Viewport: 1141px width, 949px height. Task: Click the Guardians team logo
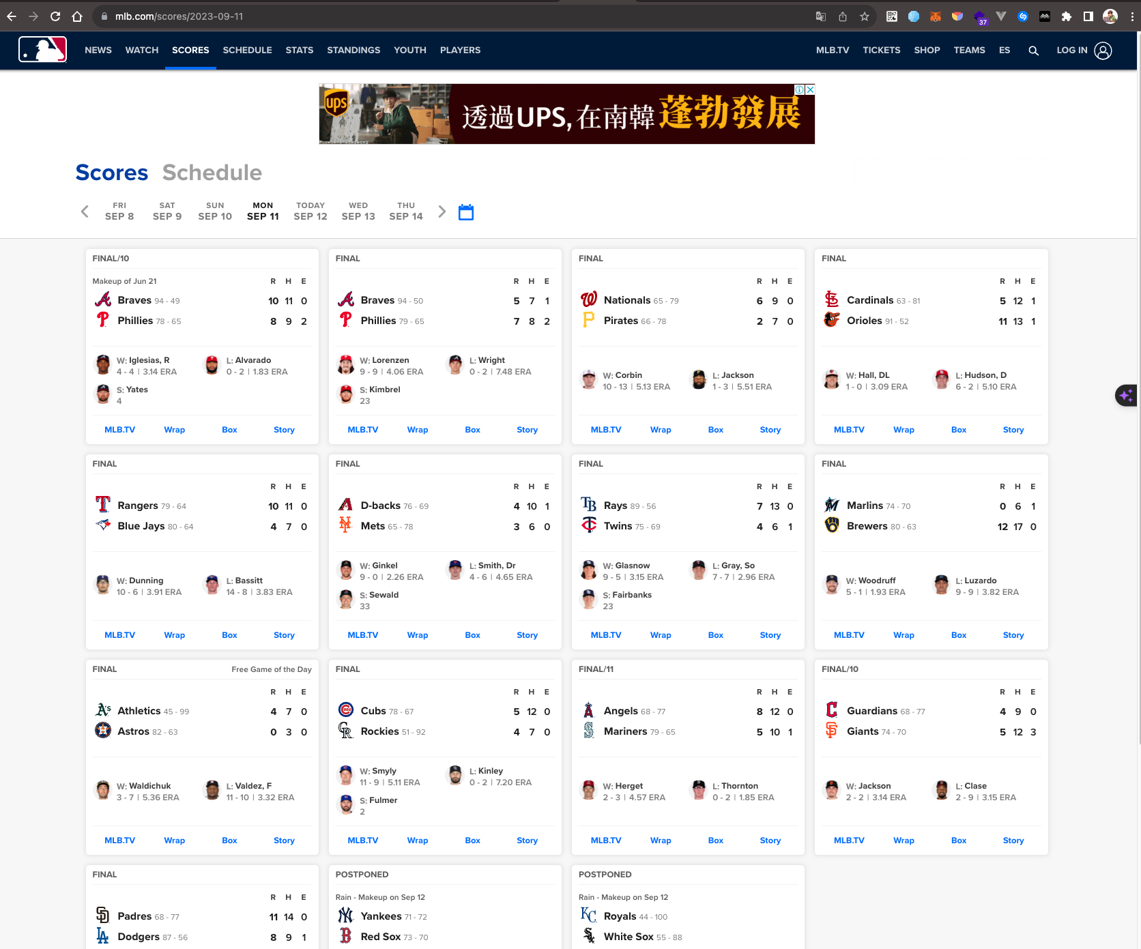coord(832,711)
